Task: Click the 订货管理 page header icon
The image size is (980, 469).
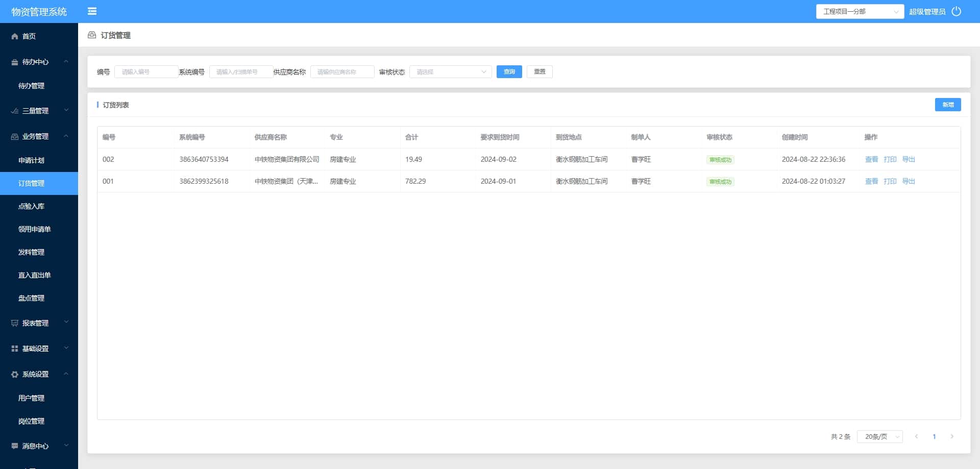Action: (x=92, y=35)
